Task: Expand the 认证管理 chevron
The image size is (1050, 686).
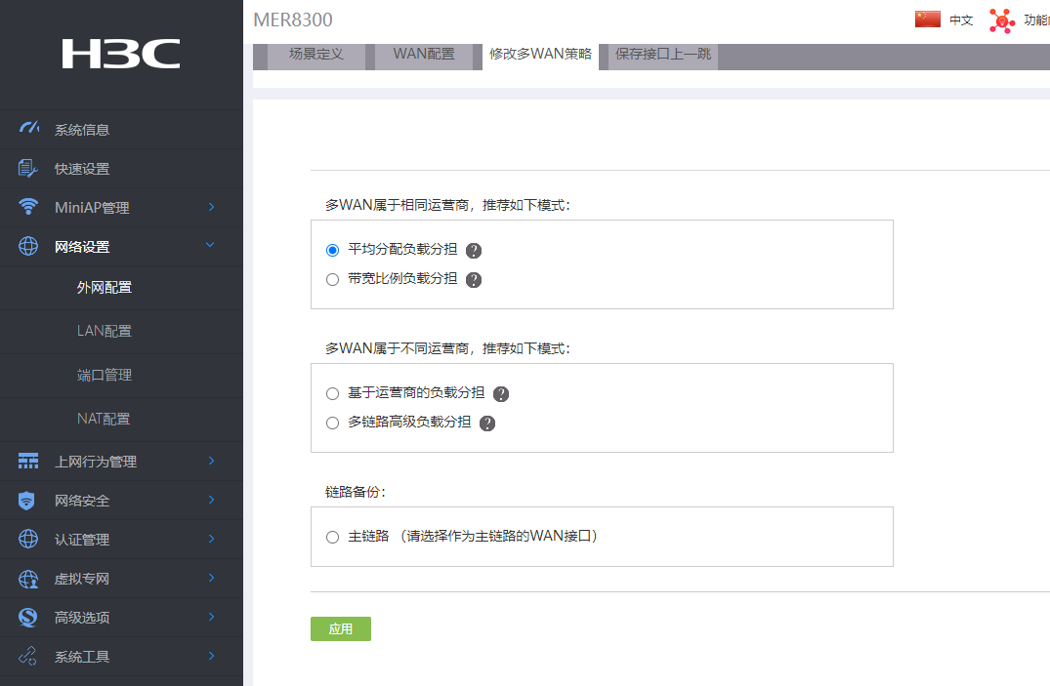Action: (212, 538)
